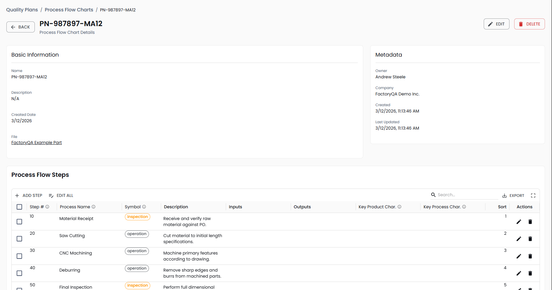Click the Sort column header
The width and height of the screenshot is (552, 290).
[x=502, y=207]
